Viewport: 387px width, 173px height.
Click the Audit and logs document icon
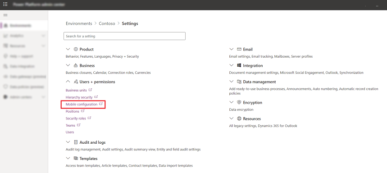(x=76, y=142)
